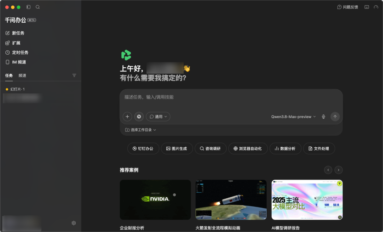Open the NVIDIA 企业财报分析 thumbnail
Image resolution: width=383 pixels, height=232 pixels.
[155, 200]
